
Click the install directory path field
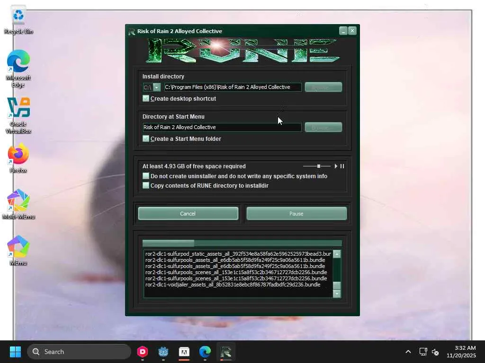click(x=232, y=87)
